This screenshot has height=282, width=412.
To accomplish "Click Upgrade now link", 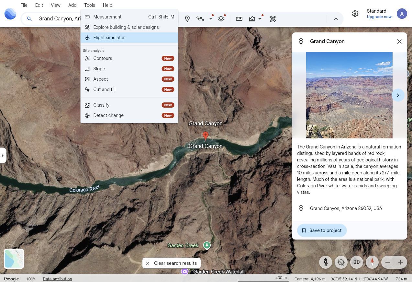I will pyautogui.click(x=379, y=17).
